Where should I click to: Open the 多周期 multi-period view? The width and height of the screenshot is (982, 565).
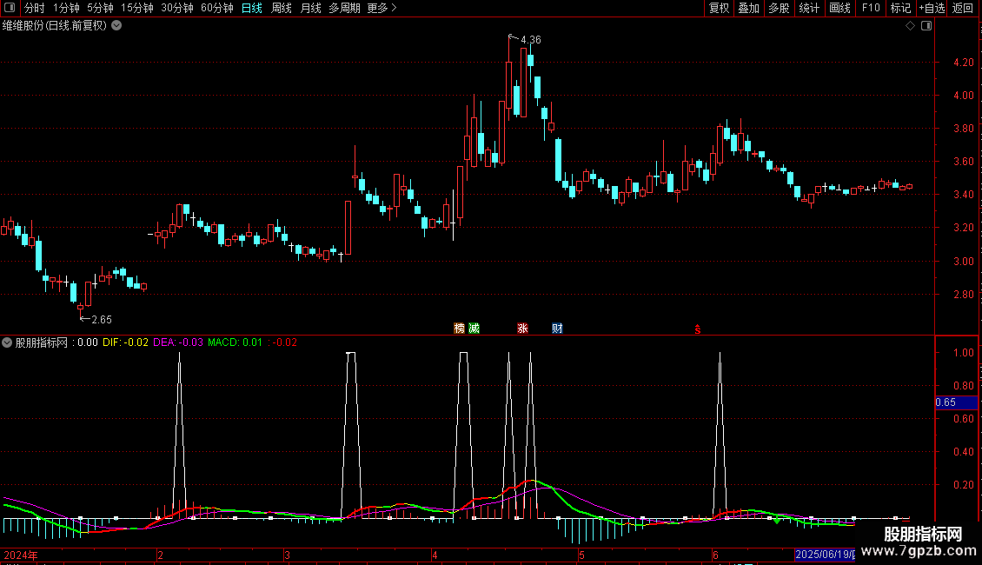tap(344, 8)
